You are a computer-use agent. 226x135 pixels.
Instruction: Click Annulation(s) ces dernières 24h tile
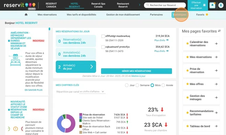point(76,54)
